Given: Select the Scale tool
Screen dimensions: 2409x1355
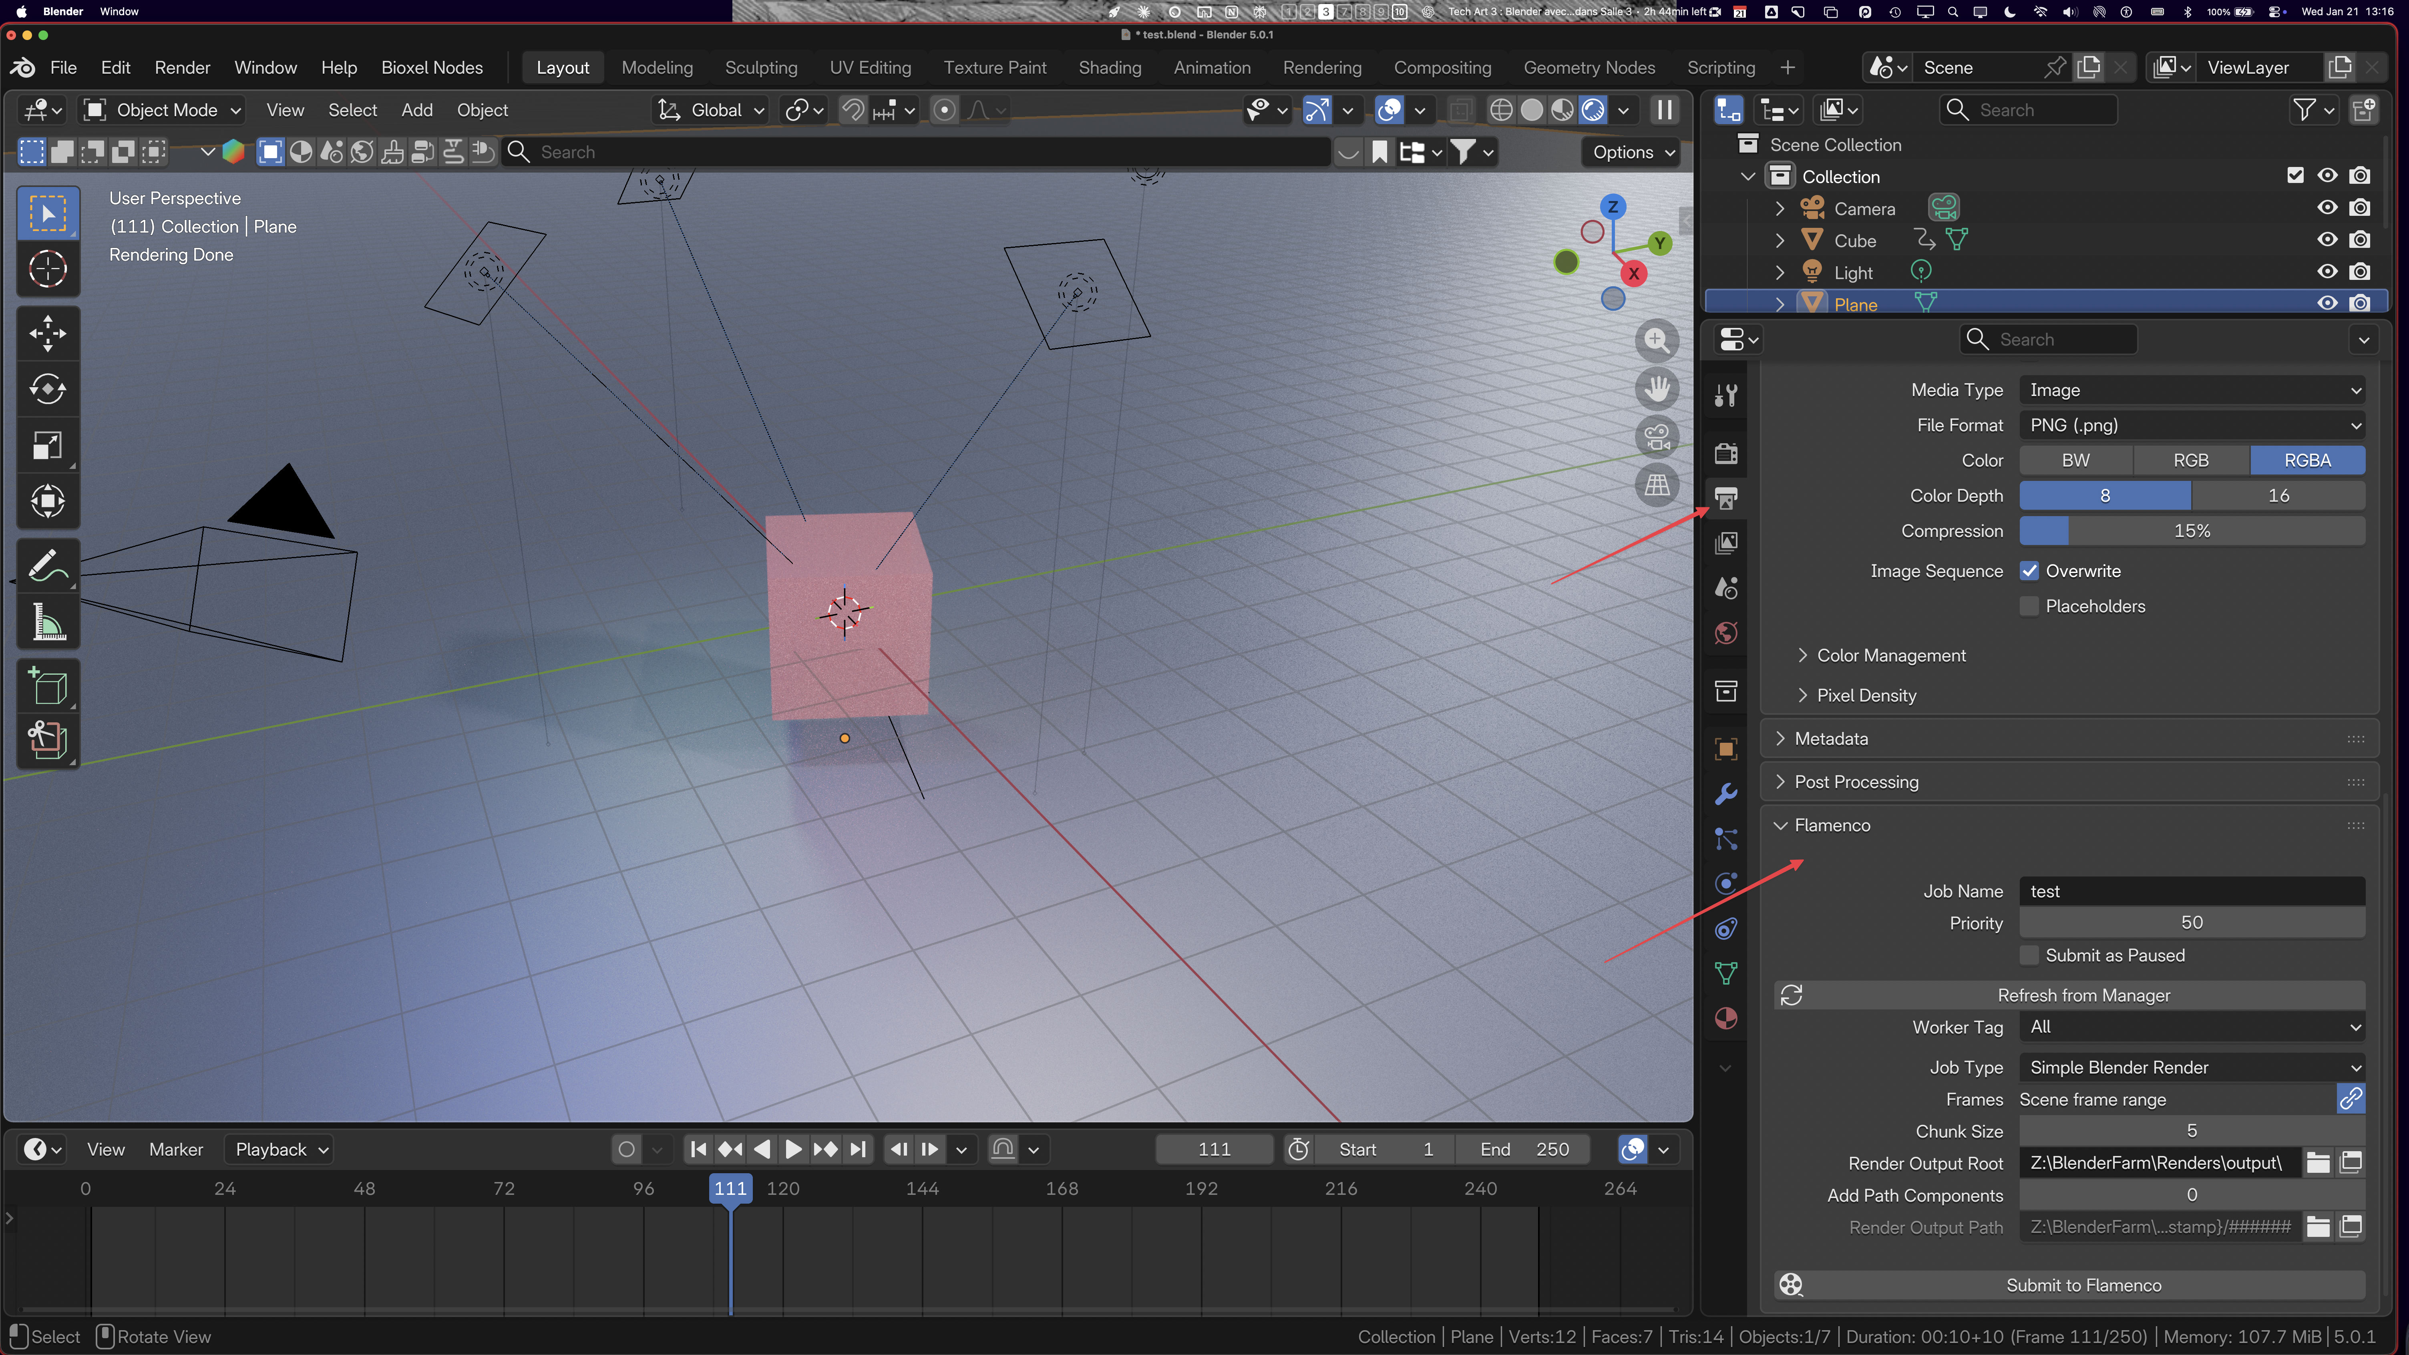Looking at the screenshot, I should click(48, 445).
